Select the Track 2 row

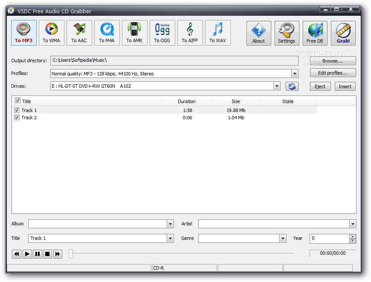165,118
